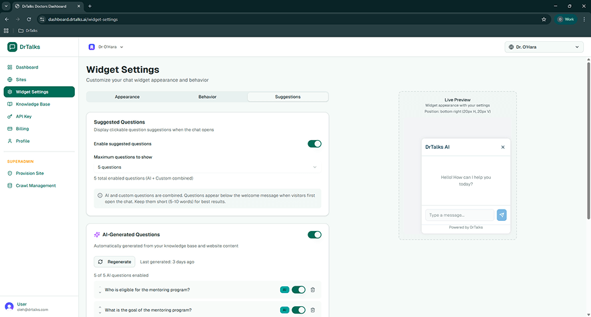This screenshot has width=591, height=317.
Task: Click the sparkle icon beside AI-Generated Questions
Action: click(97, 235)
